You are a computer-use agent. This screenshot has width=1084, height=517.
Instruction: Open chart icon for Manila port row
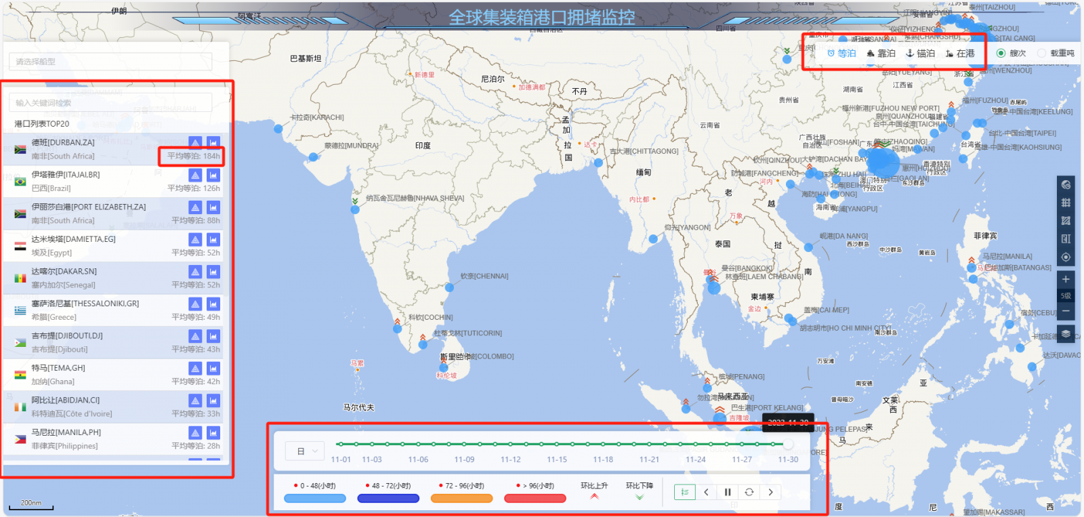(x=213, y=432)
